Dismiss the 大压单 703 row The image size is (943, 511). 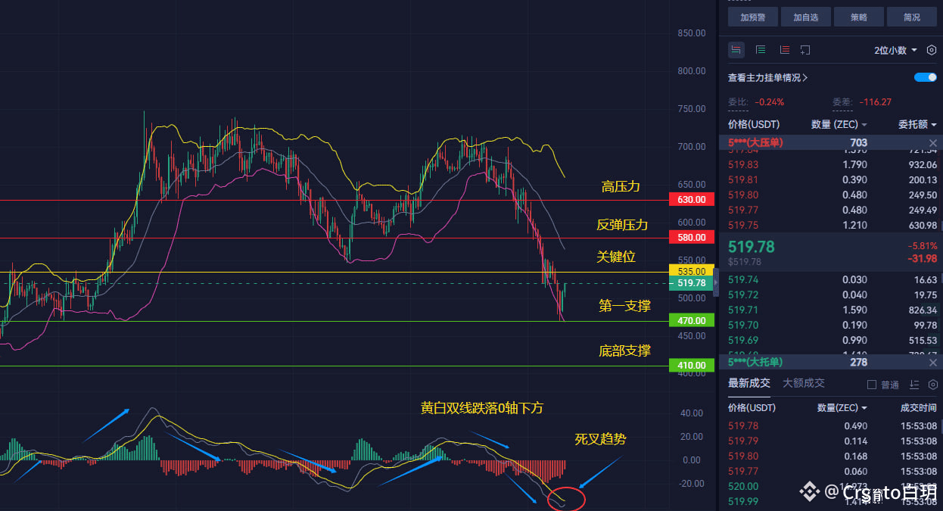[x=932, y=143]
